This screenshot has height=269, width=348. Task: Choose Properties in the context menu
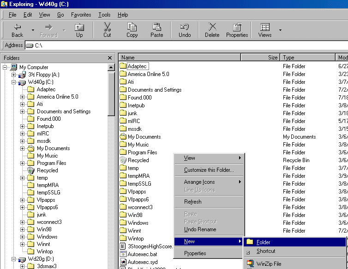click(x=209, y=253)
